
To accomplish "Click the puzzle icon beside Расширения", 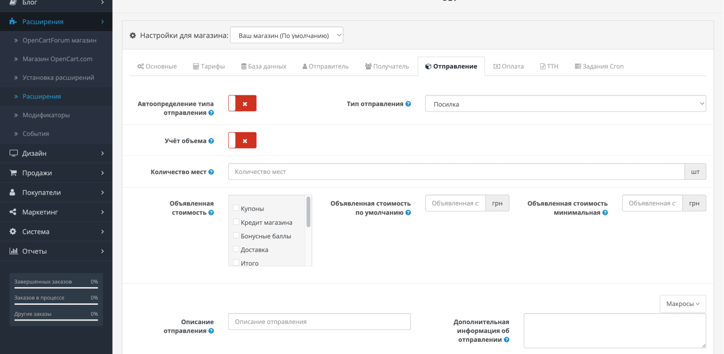I will [13, 22].
